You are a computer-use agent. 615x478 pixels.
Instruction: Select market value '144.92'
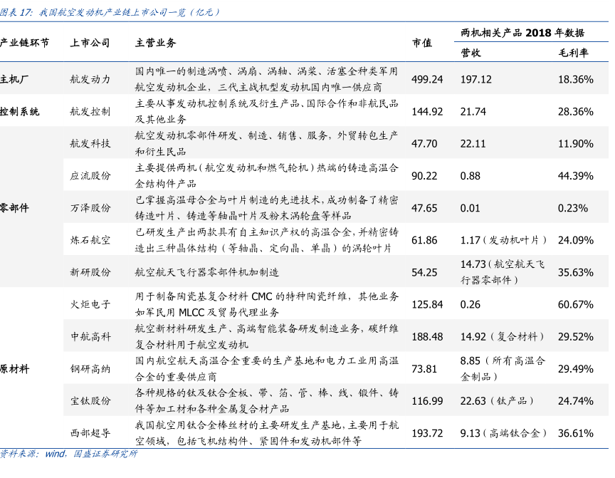click(x=427, y=112)
